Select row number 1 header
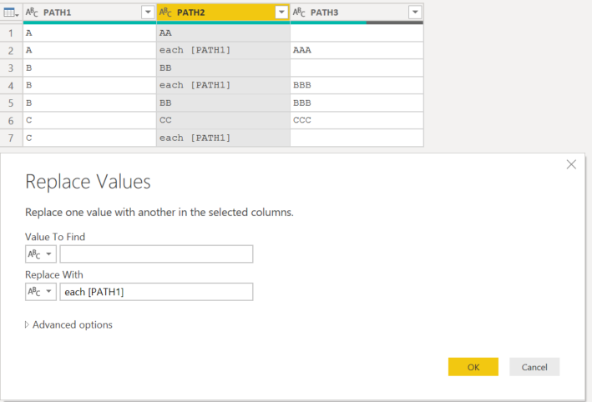 click(12, 33)
